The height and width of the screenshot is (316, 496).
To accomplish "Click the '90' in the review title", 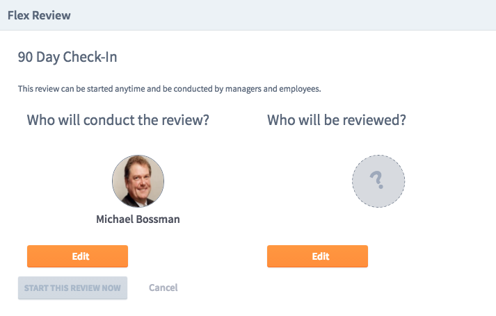I will (x=25, y=57).
